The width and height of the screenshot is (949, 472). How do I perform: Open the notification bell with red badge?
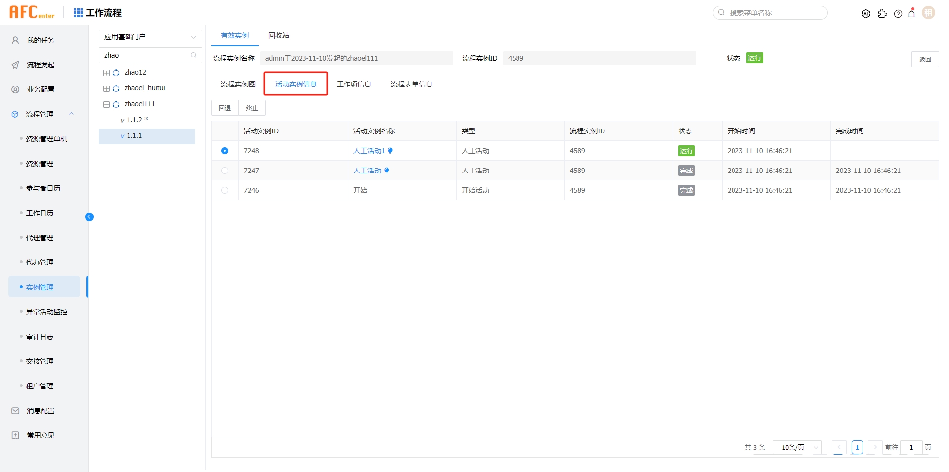[x=911, y=14]
